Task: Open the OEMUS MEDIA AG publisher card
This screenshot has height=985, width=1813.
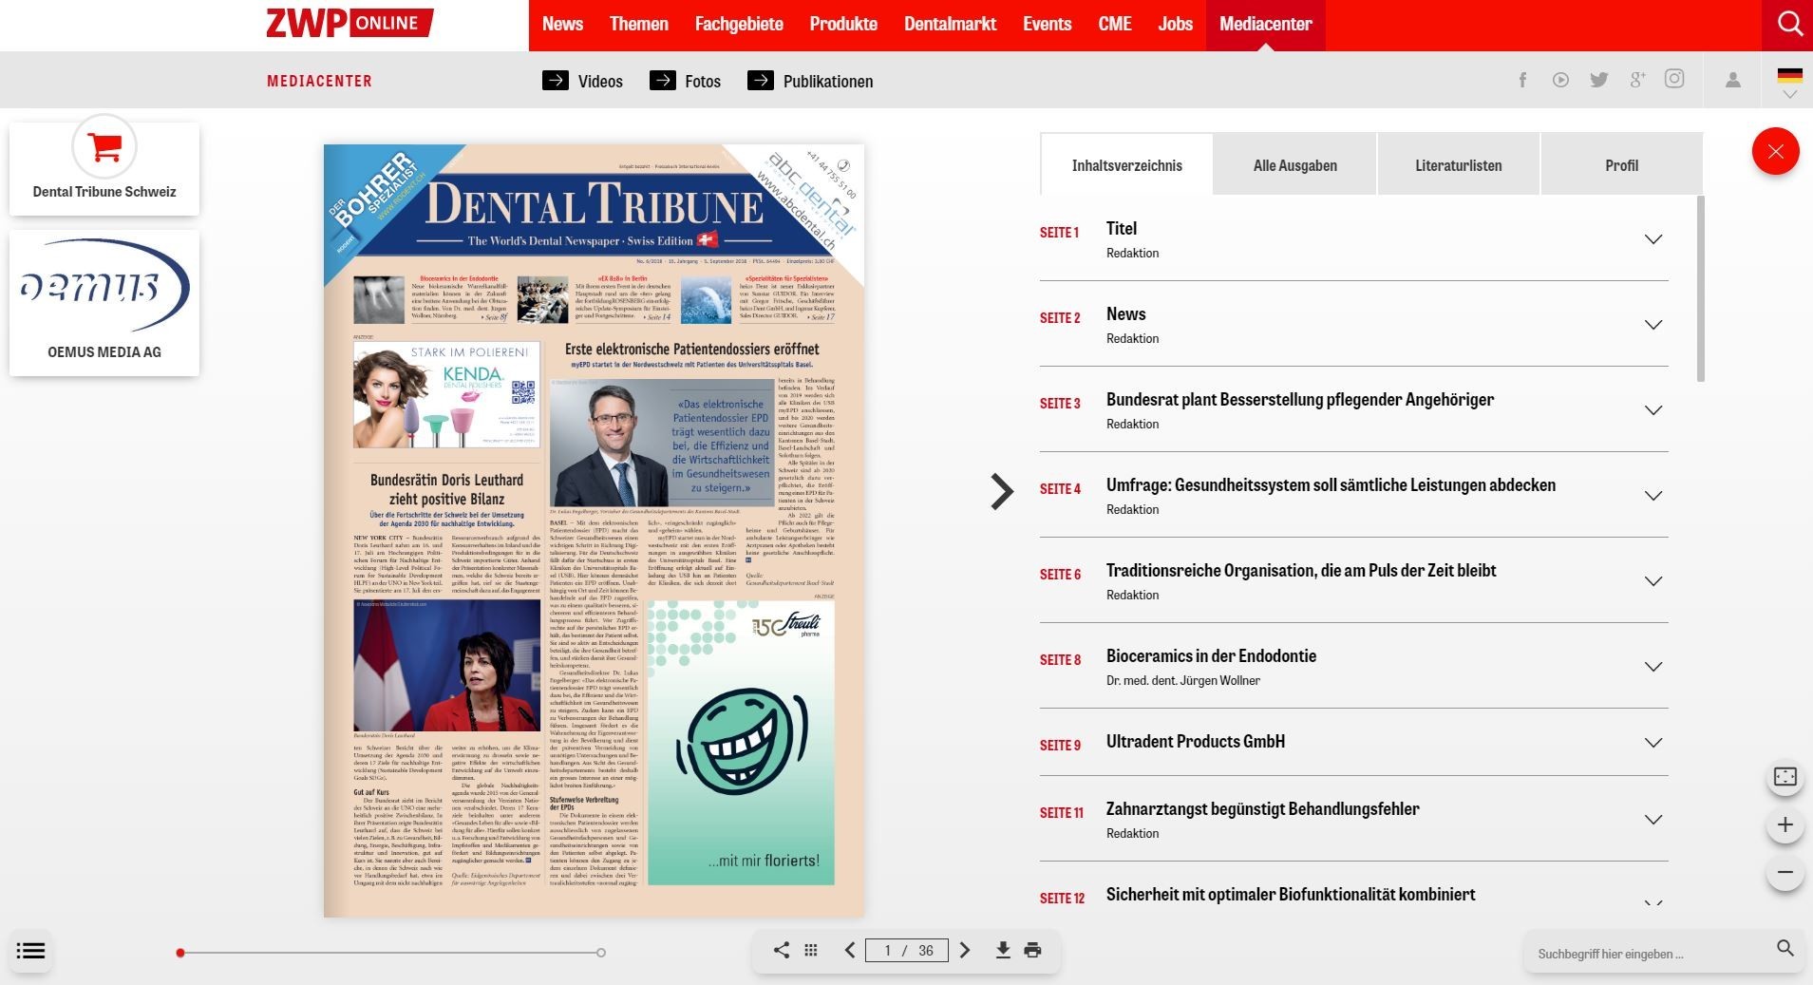Action: click(x=104, y=303)
